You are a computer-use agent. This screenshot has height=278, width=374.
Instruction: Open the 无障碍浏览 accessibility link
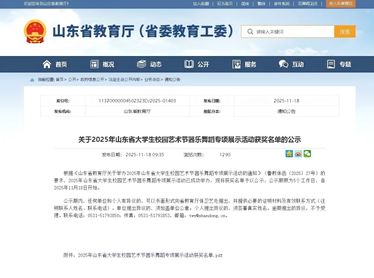click(x=308, y=4)
